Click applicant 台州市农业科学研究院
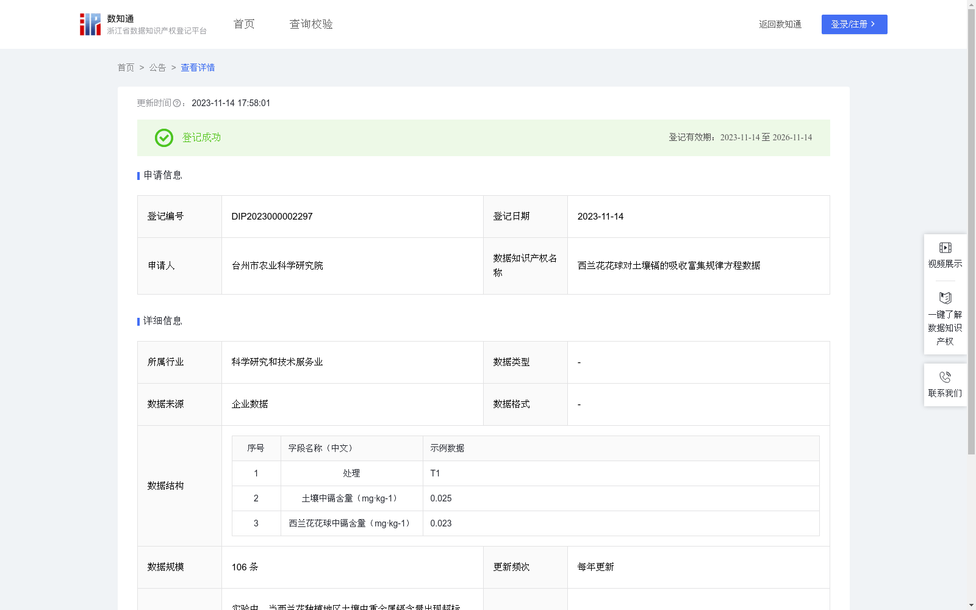The width and height of the screenshot is (976, 610). point(277,266)
